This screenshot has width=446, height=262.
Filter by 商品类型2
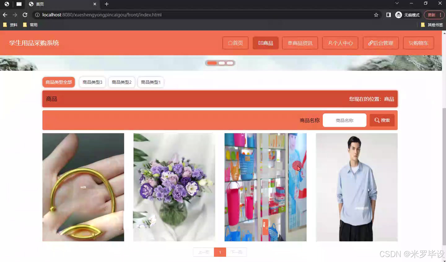tap(122, 82)
